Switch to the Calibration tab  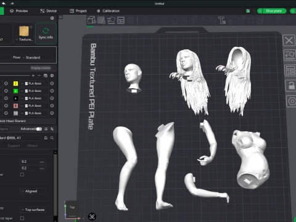pos(108,11)
